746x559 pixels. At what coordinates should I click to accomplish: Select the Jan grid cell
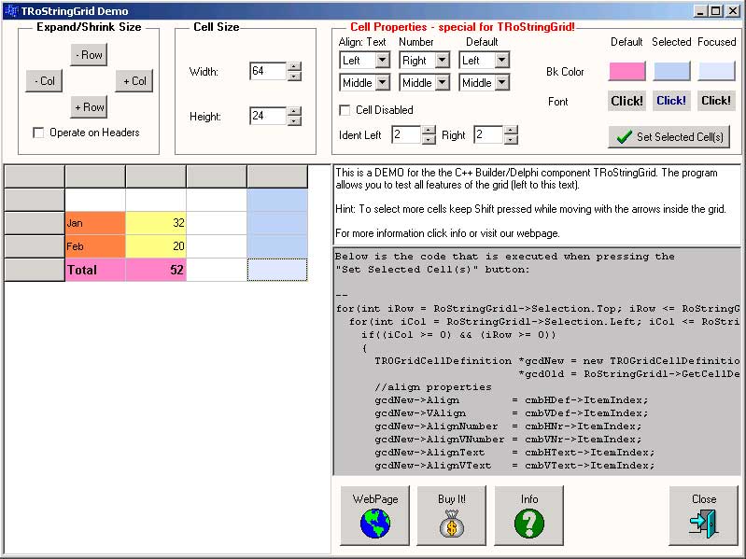click(95, 223)
